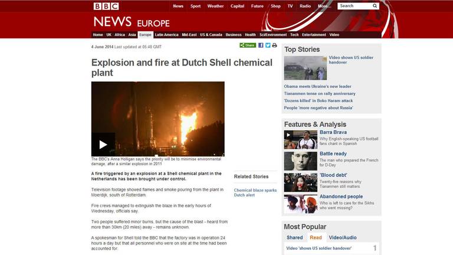Select the Video/Audio tab
The width and height of the screenshot is (453, 255).
click(x=343, y=237)
